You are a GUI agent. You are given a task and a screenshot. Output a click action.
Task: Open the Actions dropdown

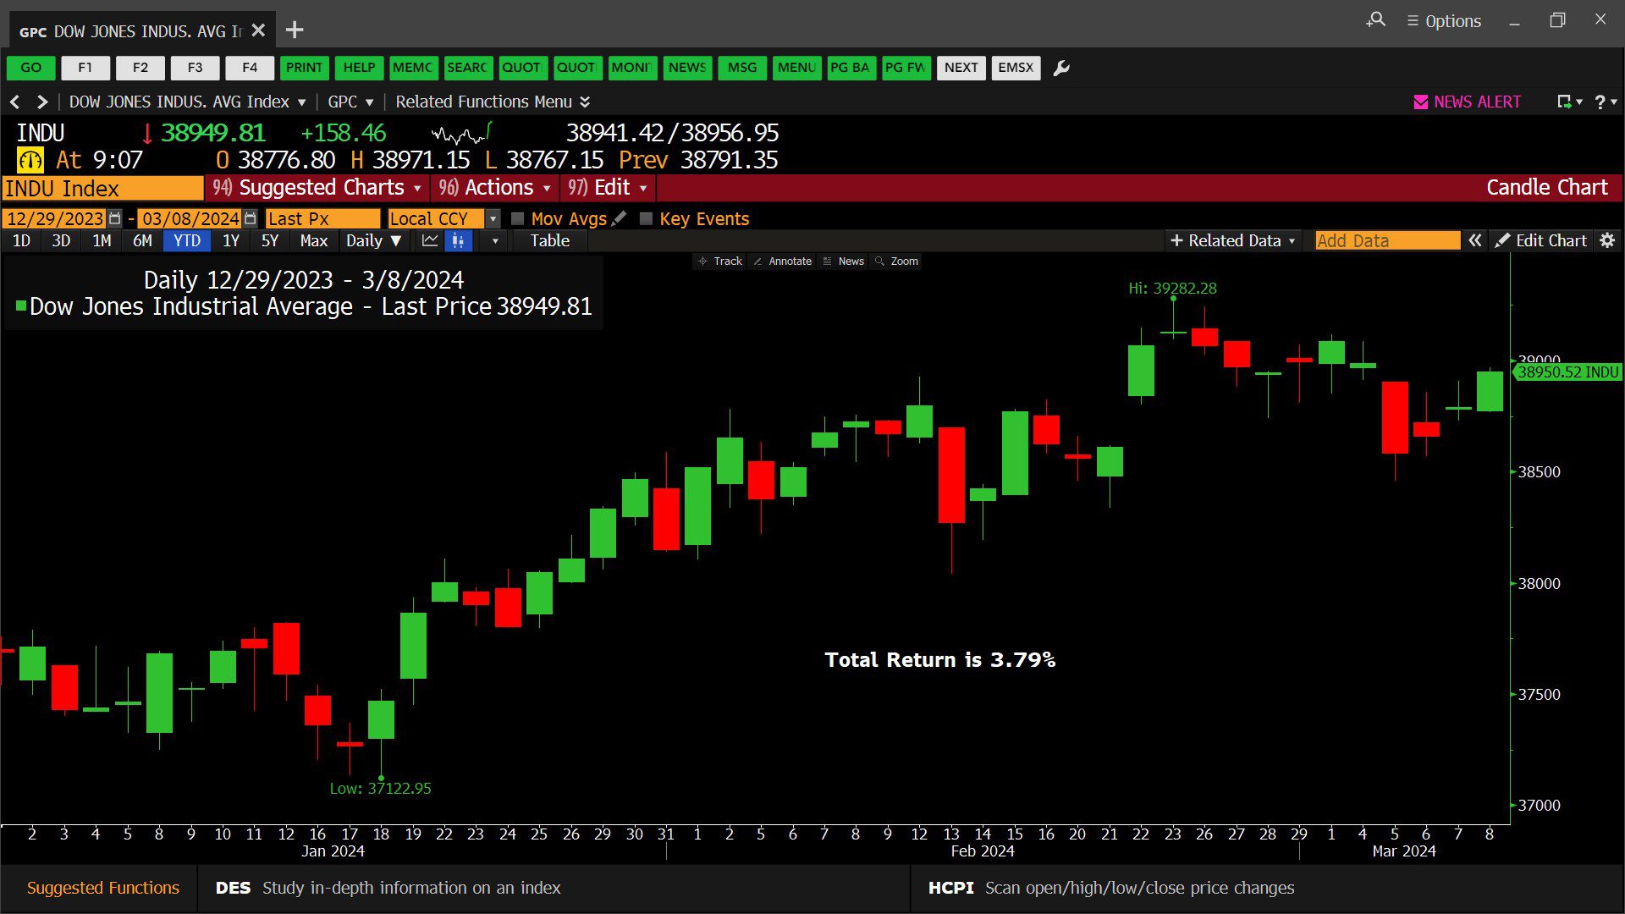(x=496, y=188)
